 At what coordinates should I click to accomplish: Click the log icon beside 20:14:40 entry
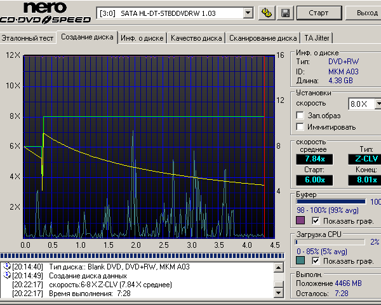click(x=7, y=266)
